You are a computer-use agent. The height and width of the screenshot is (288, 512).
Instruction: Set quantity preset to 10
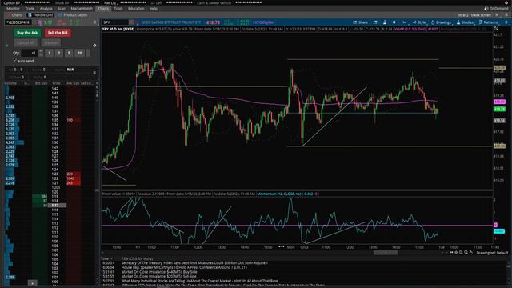click(80, 53)
